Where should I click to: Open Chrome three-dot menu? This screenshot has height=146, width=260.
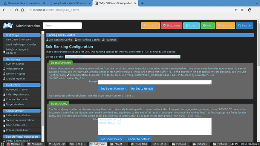[x=256, y=10]
